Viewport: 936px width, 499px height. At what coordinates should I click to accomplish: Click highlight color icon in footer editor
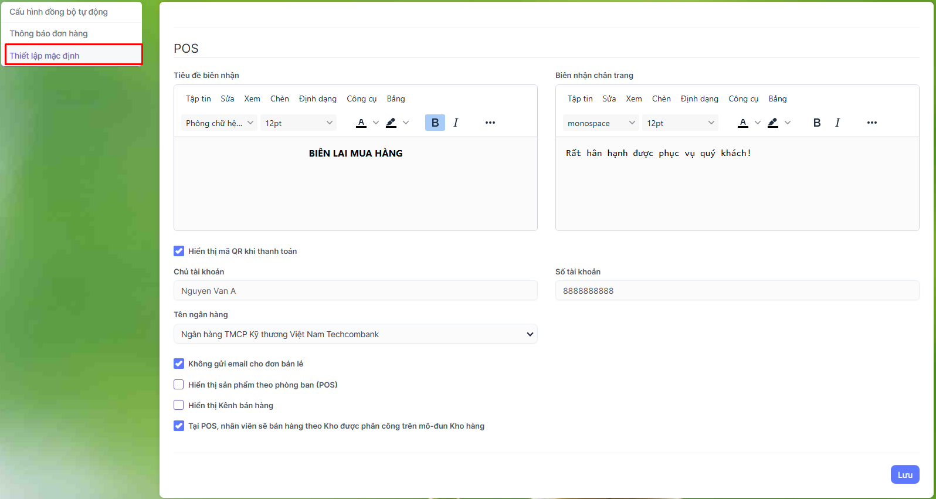point(773,123)
